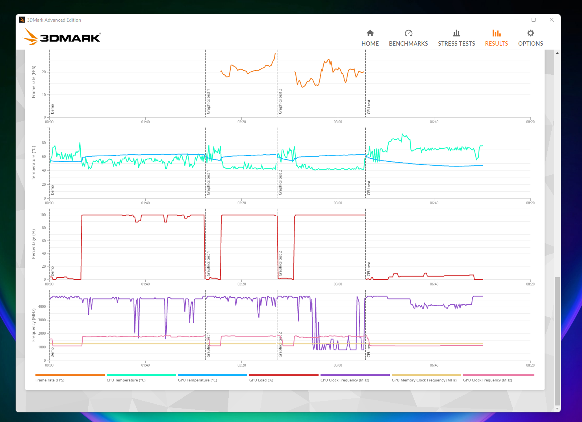Click the Temperature (°C) axis title
The height and width of the screenshot is (422, 582).
click(x=33, y=163)
